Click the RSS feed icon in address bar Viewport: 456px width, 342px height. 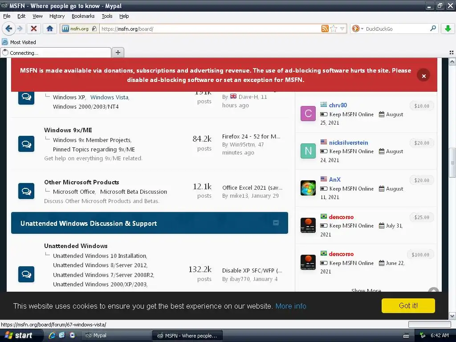tap(325, 28)
